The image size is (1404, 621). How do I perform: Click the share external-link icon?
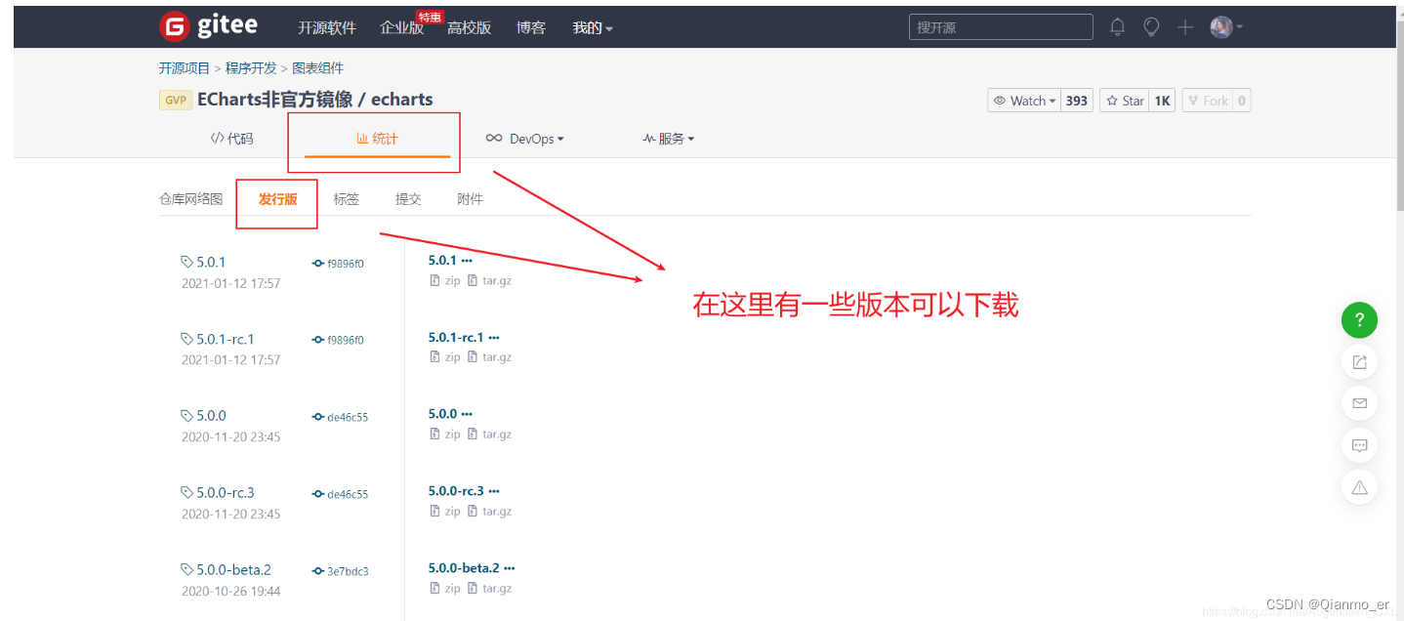pyautogui.click(x=1359, y=361)
